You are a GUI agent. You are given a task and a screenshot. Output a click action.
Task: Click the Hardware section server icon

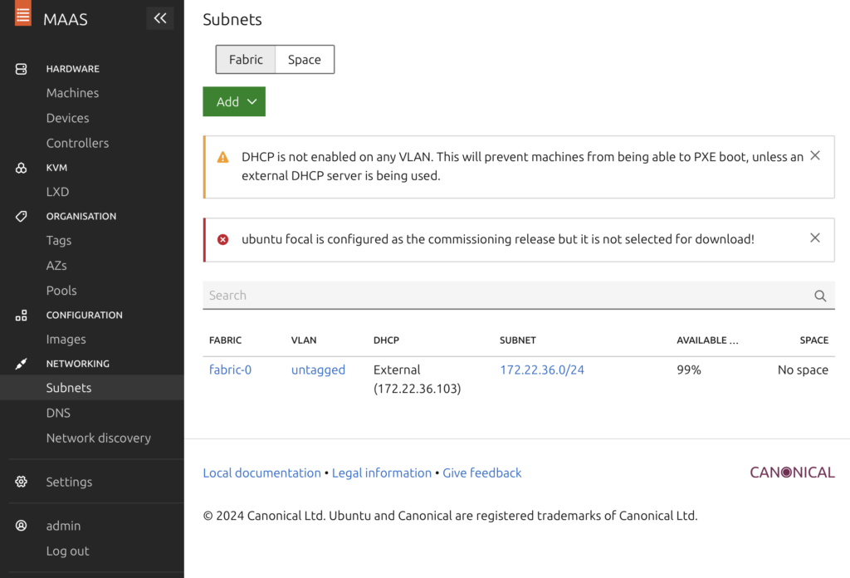click(21, 69)
